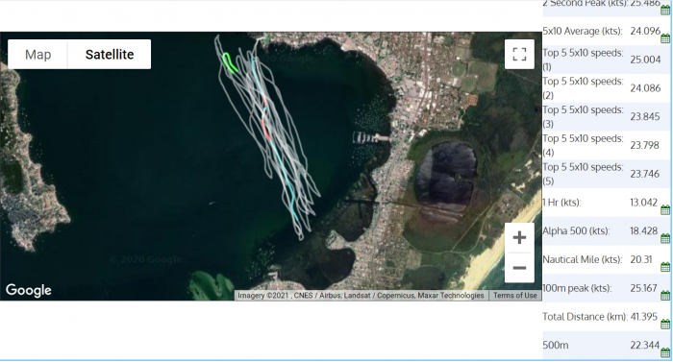Click the Google logo on the map
673x362 pixels.
28,290
